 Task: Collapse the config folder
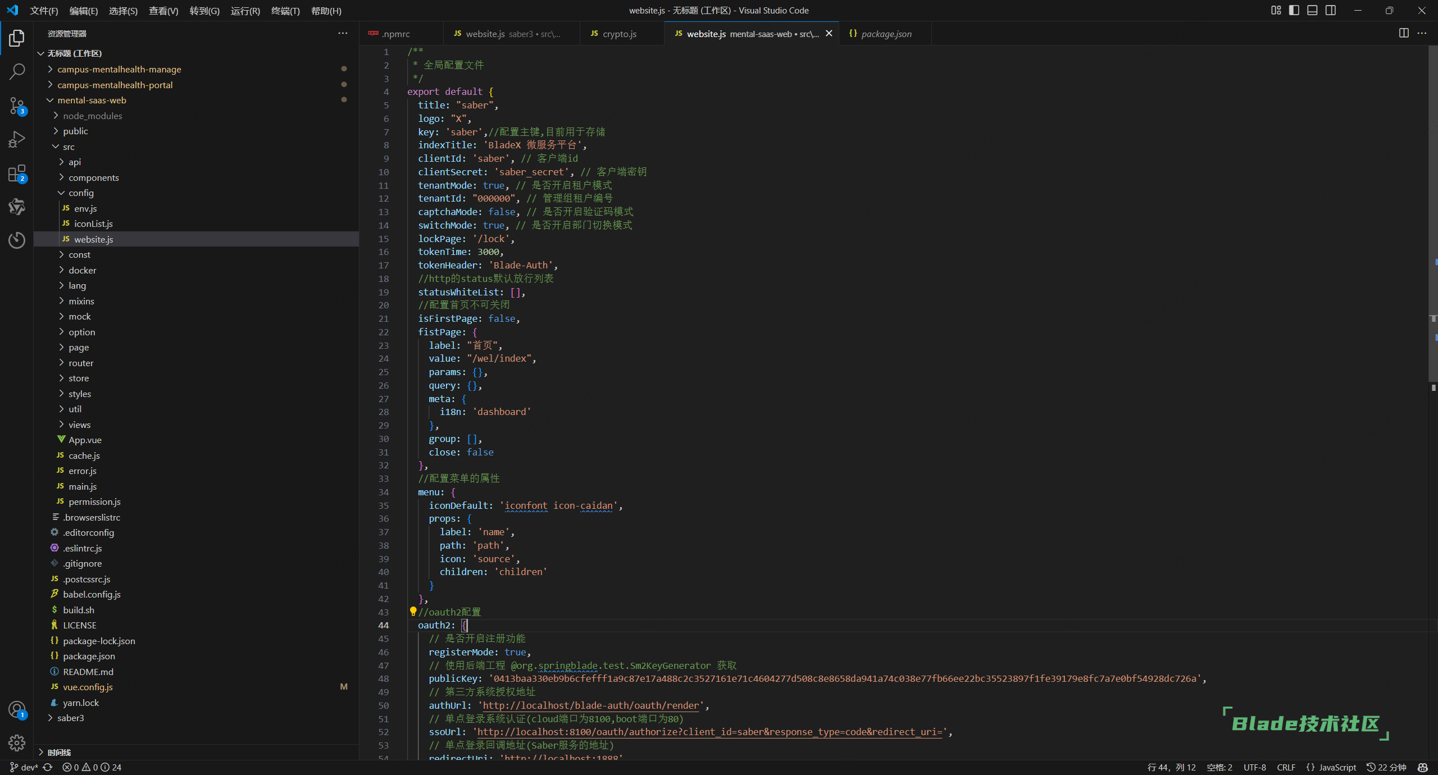[x=197, y=193]
